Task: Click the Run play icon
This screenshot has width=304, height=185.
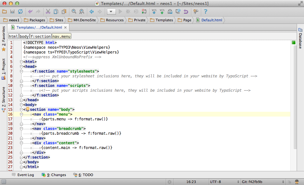Action: coord(120,12)
